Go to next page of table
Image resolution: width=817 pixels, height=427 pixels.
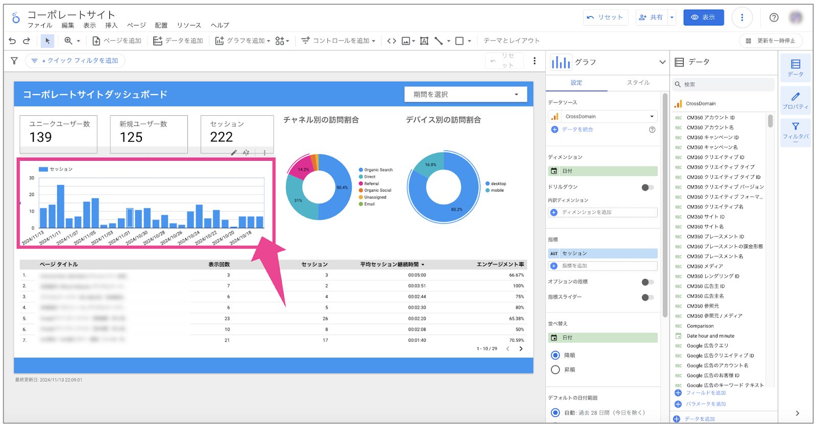pyautogui.click(x=521, y=349)
